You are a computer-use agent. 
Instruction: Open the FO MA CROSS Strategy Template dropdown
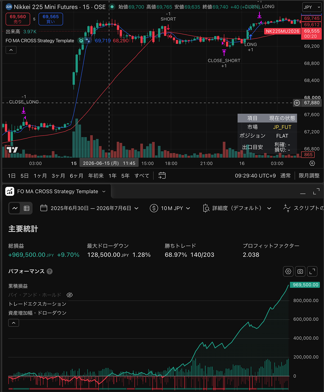(x=61, y=191)
